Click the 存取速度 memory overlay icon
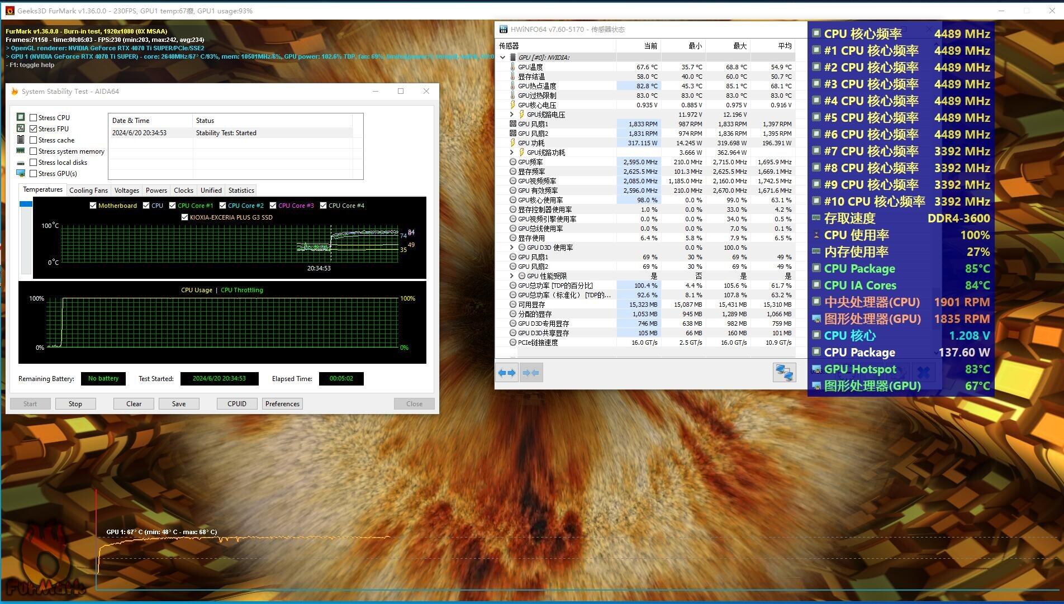 [816, 218]
